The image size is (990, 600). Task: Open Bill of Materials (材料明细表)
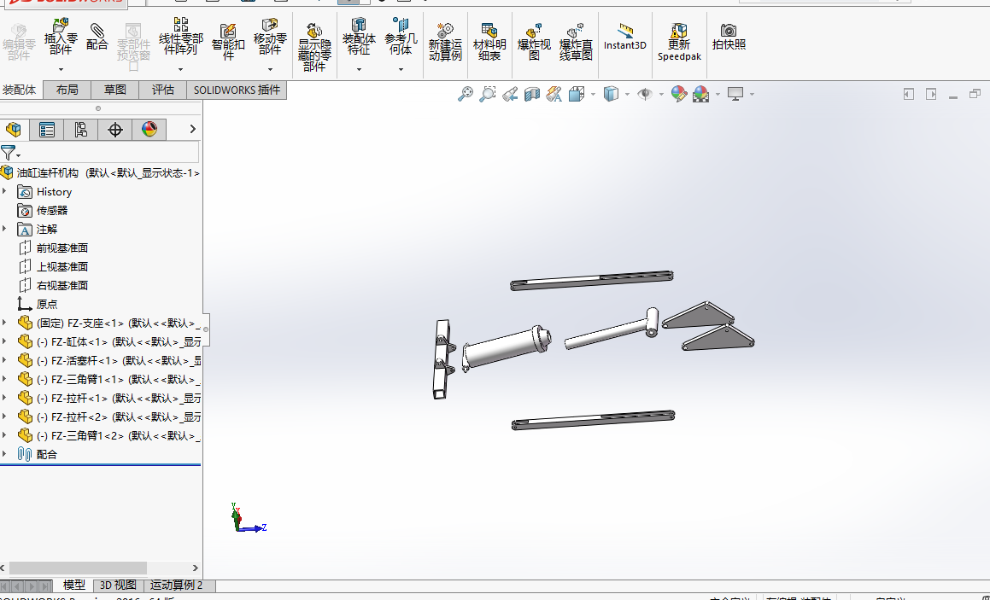click(x=489, y=42)
